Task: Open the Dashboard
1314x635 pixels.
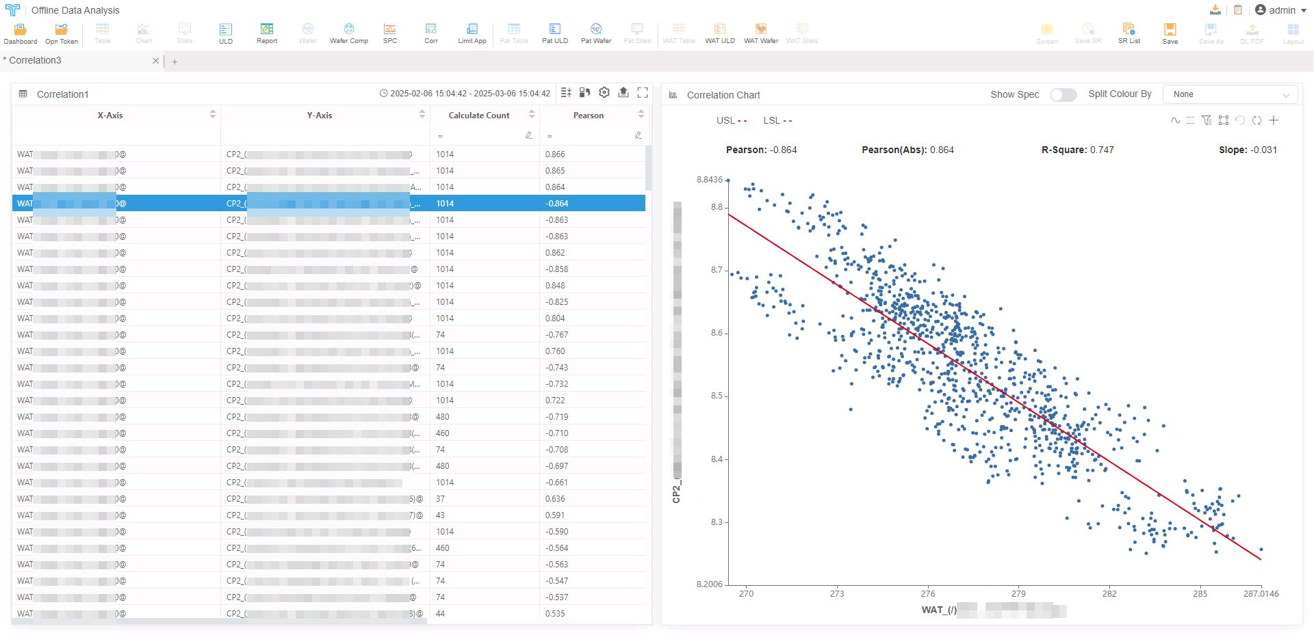Action: [21, 32]
